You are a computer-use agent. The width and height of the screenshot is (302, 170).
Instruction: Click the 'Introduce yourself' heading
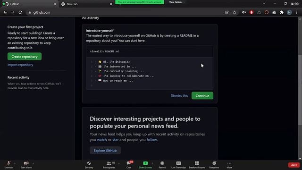click(100, 31)
